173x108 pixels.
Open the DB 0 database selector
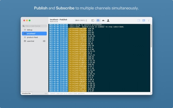point(81,20)
